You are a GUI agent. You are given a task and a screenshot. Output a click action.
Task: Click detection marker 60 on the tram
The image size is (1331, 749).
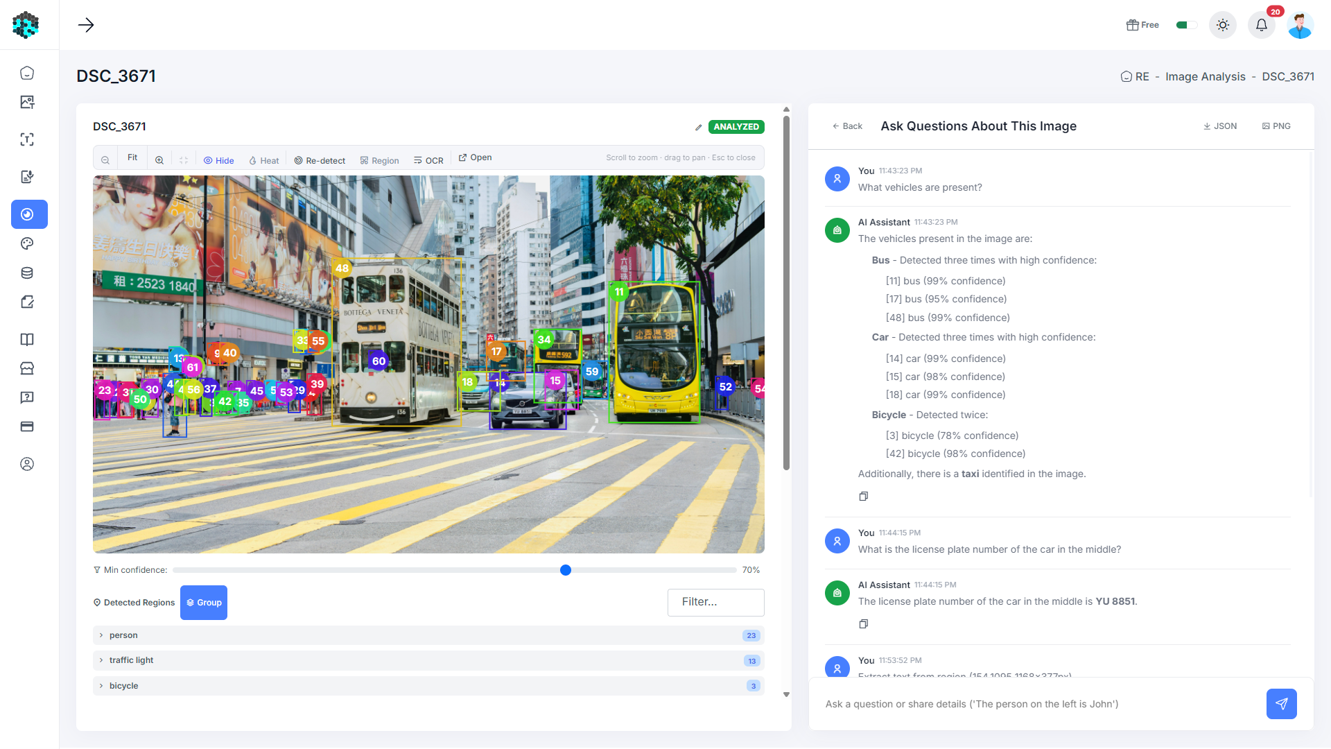click(379, 361)
